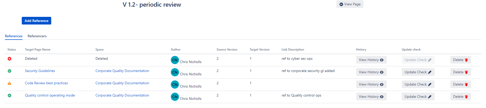Click green status icon for Quality control row

click(9, 95)
